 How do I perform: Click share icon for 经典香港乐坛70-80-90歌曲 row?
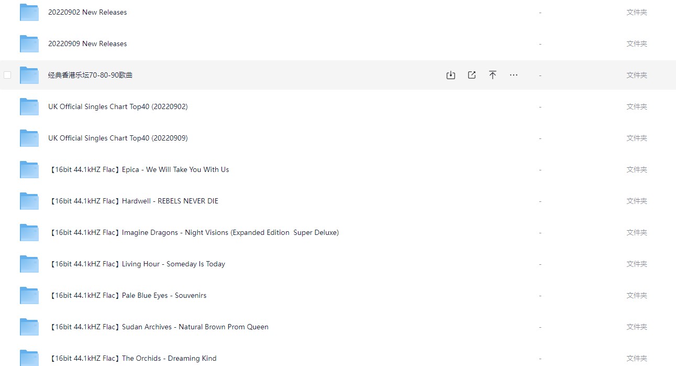(472, 75)
